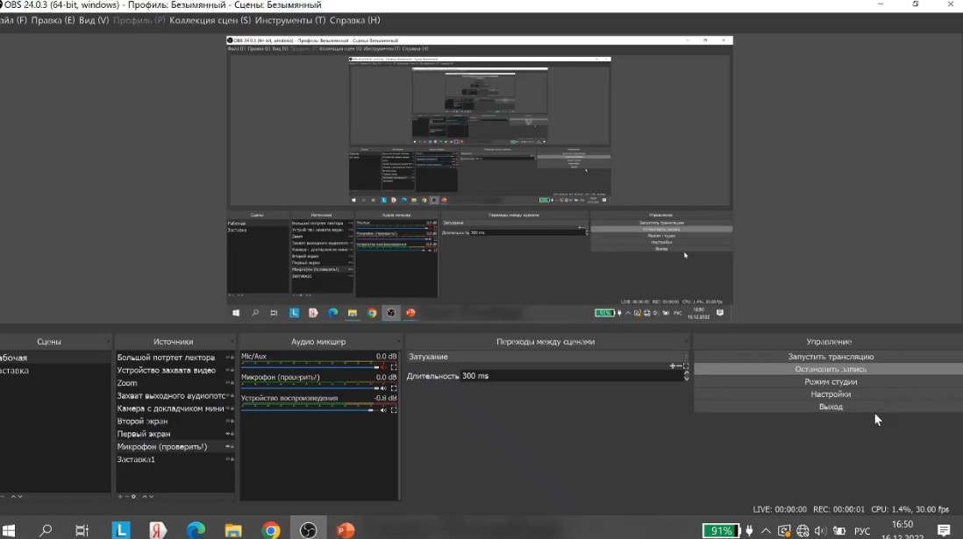Open Mic/Aux audio settings gear

[394, 367]
